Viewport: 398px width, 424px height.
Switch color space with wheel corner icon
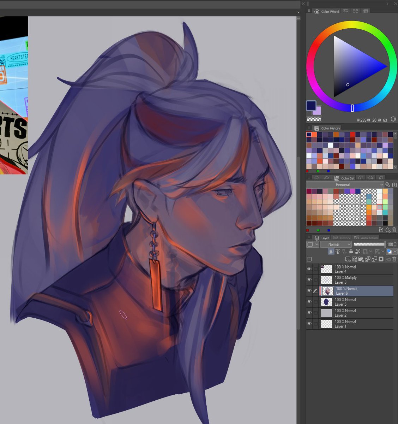coord(393,119)
